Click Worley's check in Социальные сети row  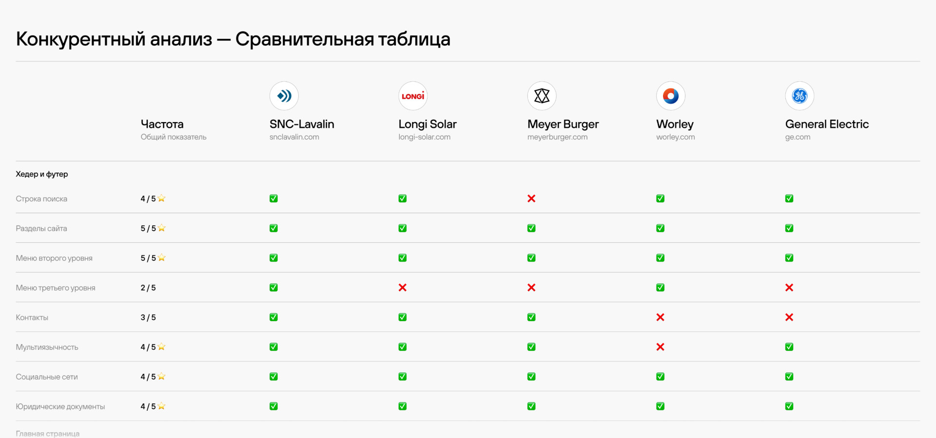660,377
